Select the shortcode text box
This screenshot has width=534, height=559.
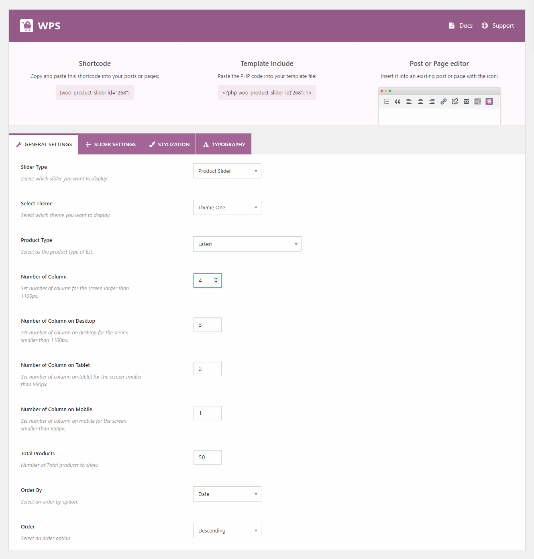95,93
